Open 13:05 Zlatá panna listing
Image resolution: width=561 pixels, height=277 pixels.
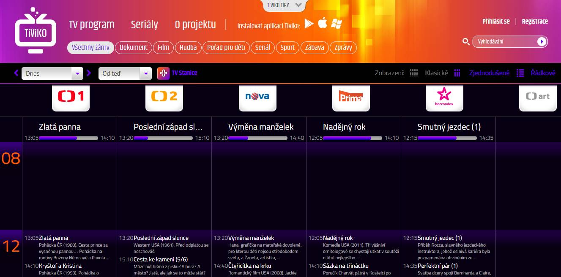tap(53, 238)
